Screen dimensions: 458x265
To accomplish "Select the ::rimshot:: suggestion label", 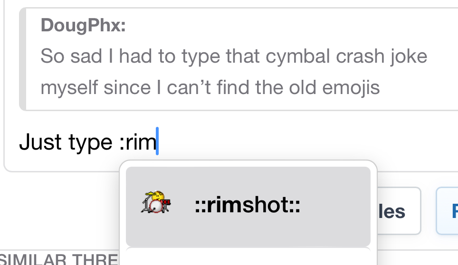I will point(248,205).
